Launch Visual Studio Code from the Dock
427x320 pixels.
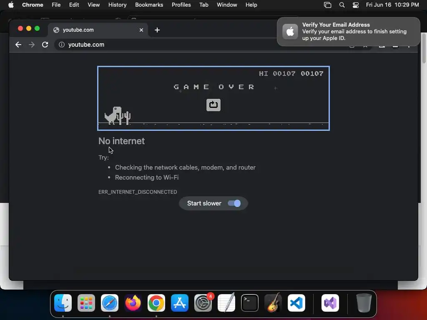(x=296, y=303)
